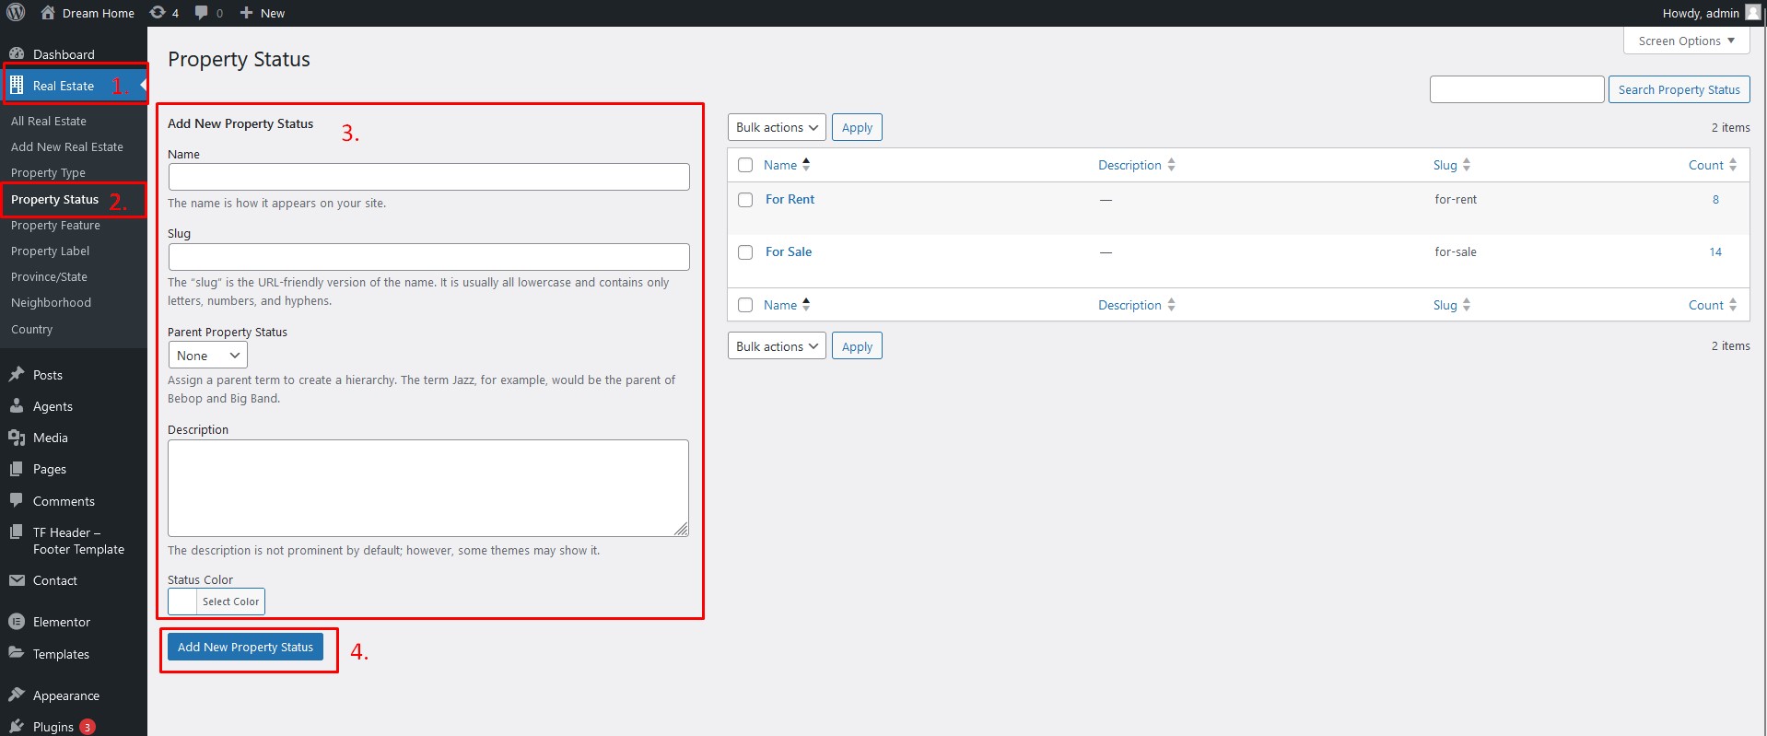
Task: Tick the select-all checkbox in table footer
Action: pos(745,305)
